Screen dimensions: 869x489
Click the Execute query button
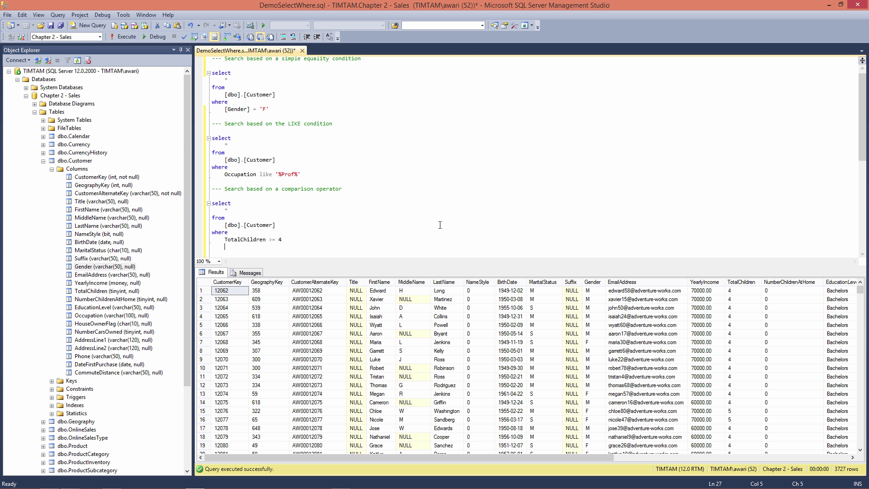tap(123, 37)
